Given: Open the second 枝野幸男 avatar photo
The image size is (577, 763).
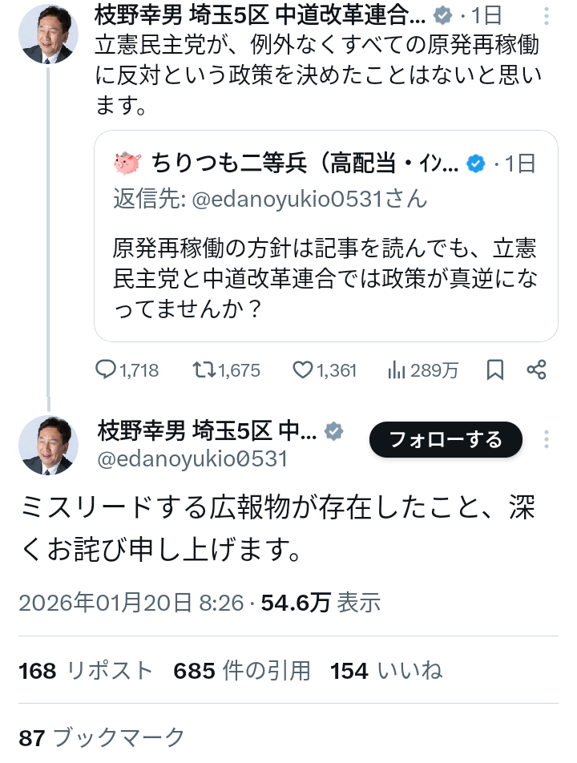Looking at the screenshot, I should point(48,445).
